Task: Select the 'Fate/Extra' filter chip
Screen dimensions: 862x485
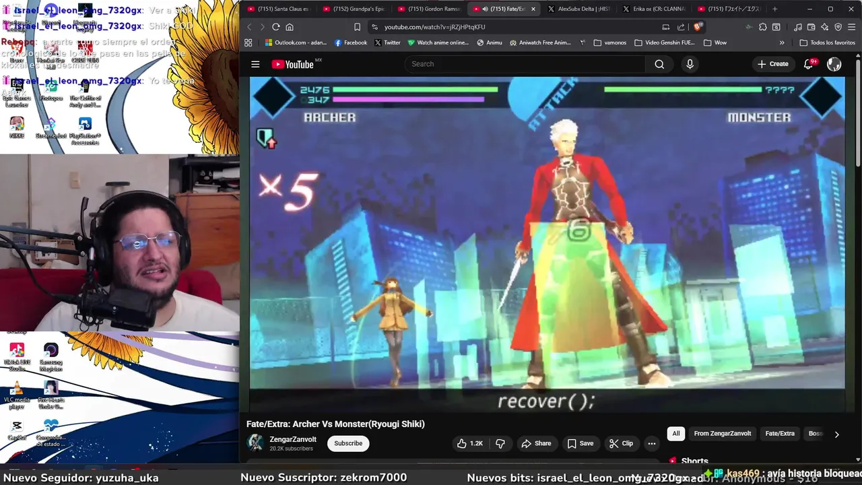Action: coord(780,434)
